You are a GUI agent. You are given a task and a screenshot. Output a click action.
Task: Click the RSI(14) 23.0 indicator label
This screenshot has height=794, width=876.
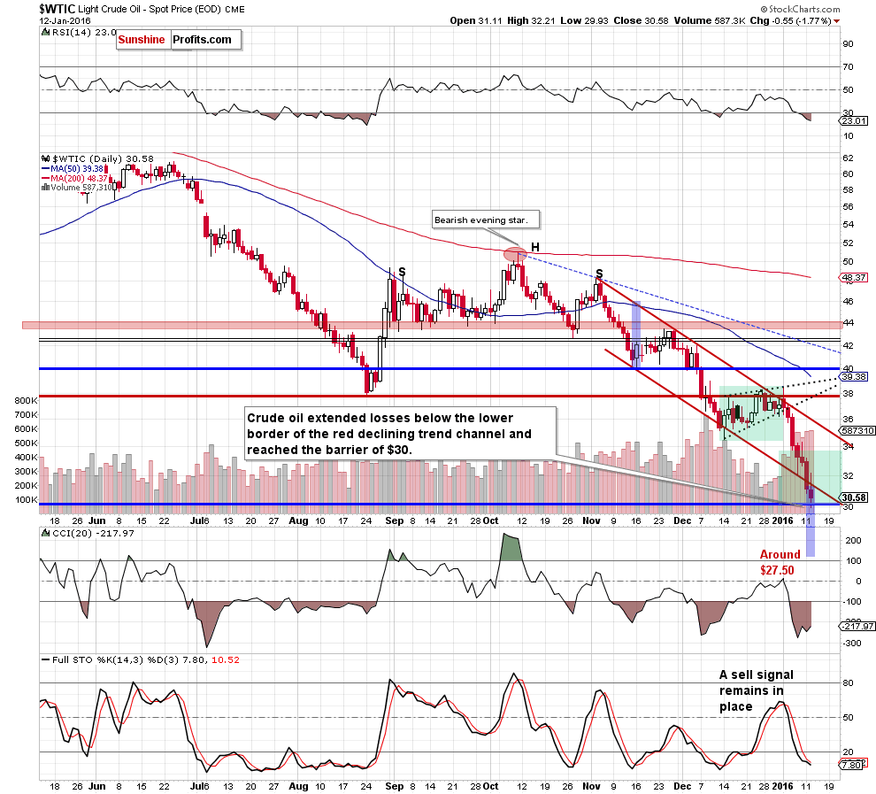pyautogui.click(x=84, y=33)
